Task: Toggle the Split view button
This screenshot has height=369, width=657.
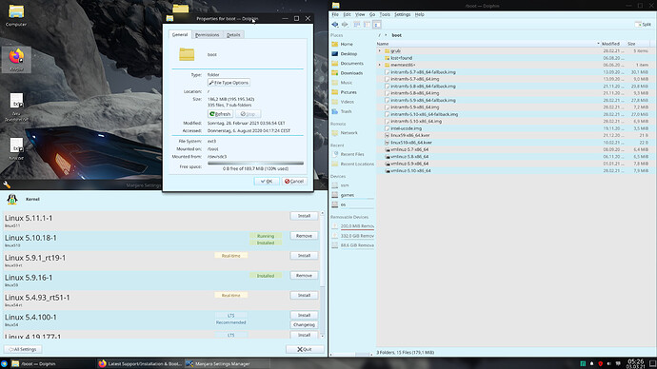Action: (x=643, y=25)
